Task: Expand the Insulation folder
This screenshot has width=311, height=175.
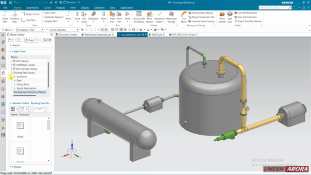Action: click(x=15, y=77)
